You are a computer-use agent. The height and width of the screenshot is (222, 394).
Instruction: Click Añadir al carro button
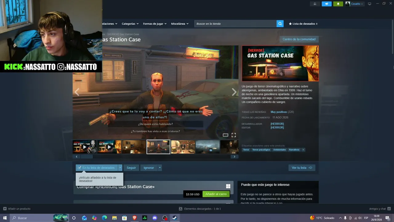[x=216, y=194]
